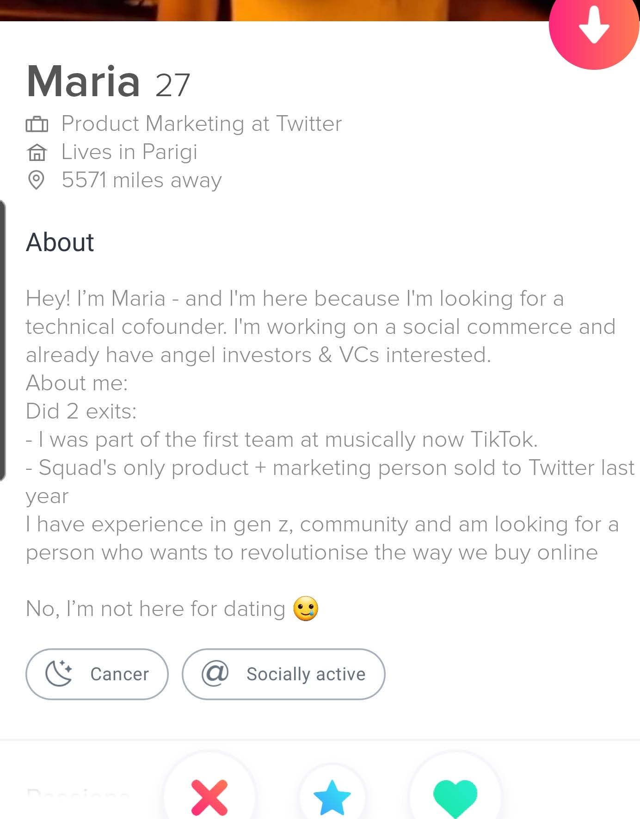
Task: Tap the location pin icon
Action: 36,180
